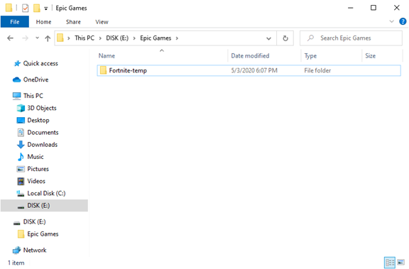Expand the ribbon chevron
Viewport: 409px width, 269px height.
391,21
